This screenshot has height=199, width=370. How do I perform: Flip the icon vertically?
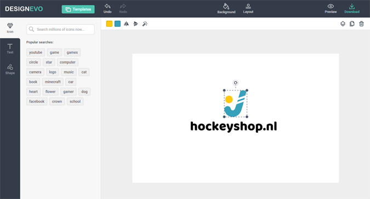pyautogui.click(x=136, y=24)
